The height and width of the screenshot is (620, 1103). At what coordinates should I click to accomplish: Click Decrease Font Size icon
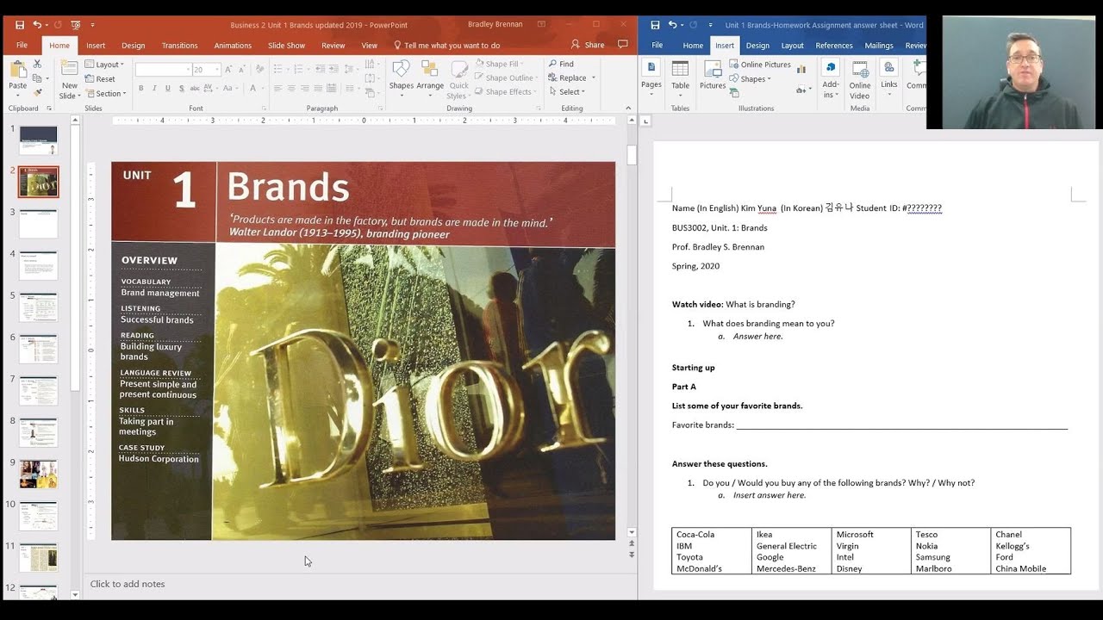pos(240,69)
